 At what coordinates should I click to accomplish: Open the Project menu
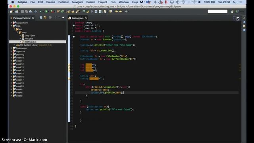click(x=103, y=2)
